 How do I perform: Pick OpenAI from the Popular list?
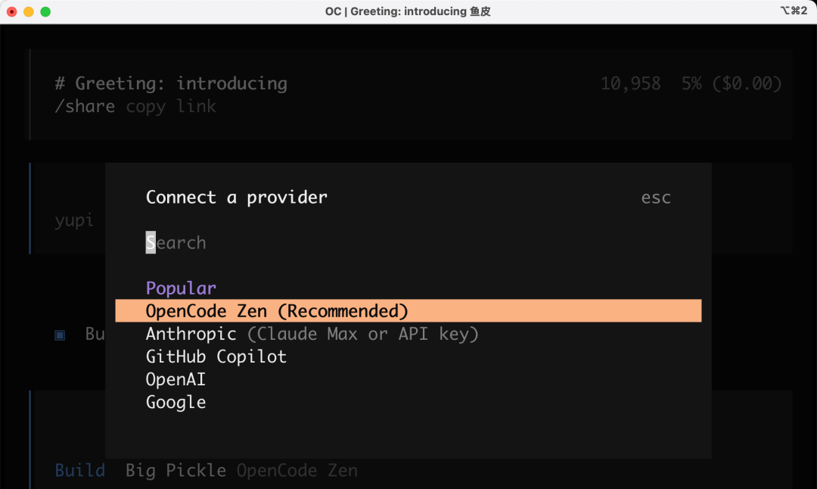176,379
